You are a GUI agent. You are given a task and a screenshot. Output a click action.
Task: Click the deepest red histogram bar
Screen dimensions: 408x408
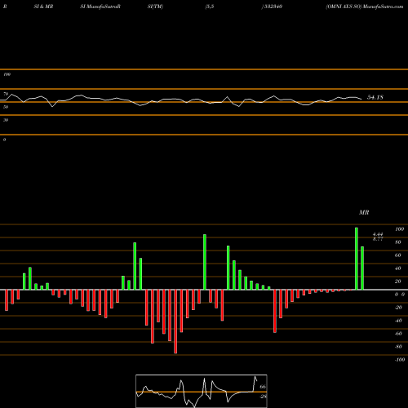pyautogui.click(x=175, y=322)
